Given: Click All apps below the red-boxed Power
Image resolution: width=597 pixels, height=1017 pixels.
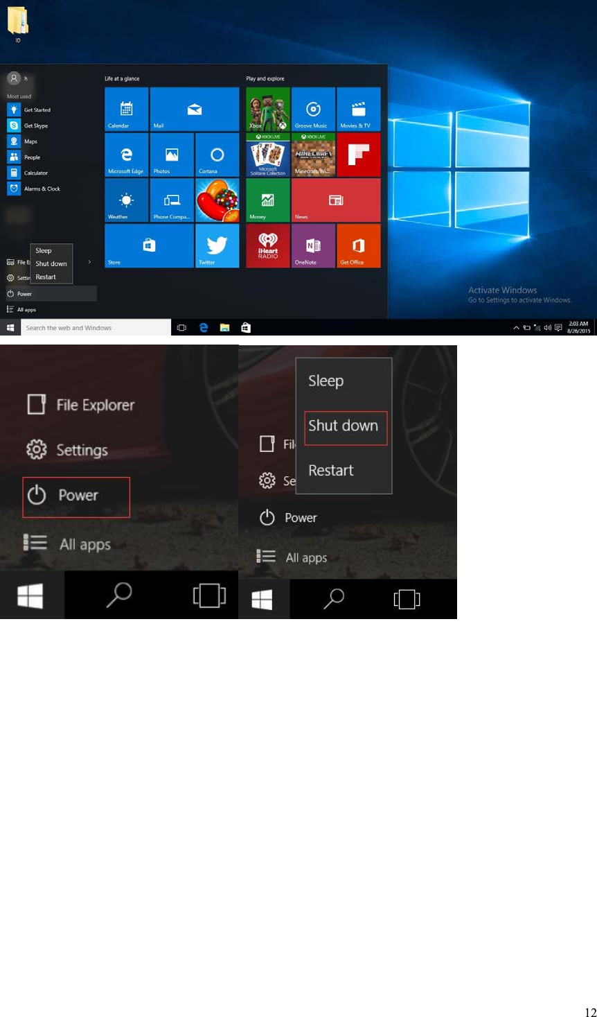Looking at the screenshot, I should (67, 544).
